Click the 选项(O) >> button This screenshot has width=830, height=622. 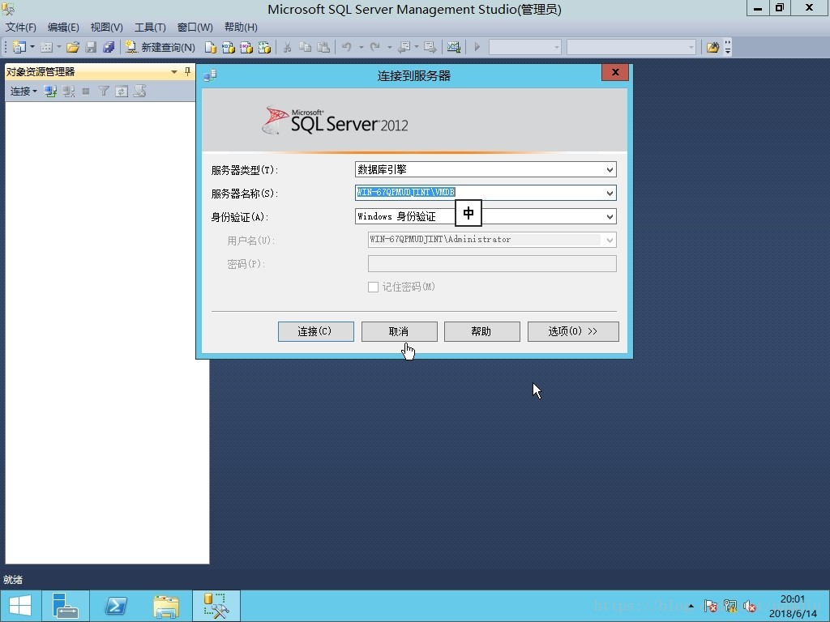click(x=573, y=331)
